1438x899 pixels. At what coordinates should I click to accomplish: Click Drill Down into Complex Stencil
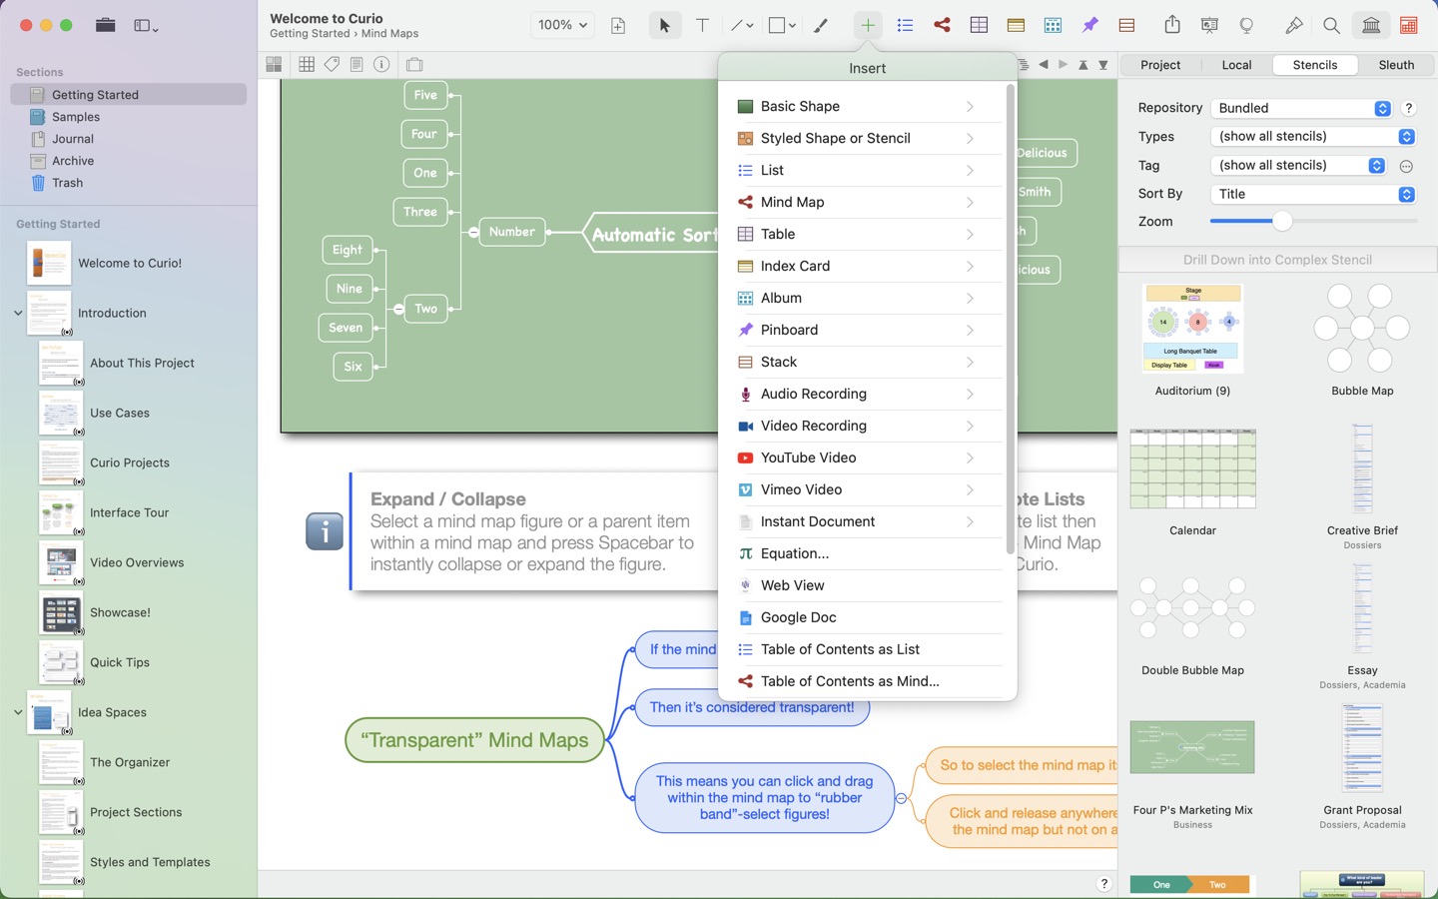[x=1277, y=260]
